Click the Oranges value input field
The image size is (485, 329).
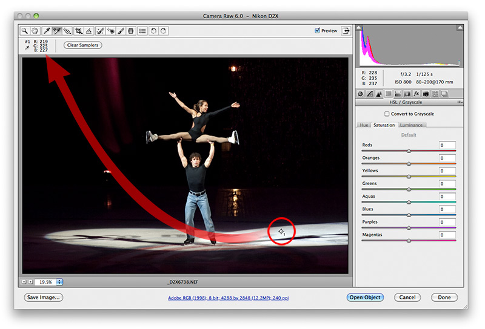pyautogui.click(x=447, y=158)
